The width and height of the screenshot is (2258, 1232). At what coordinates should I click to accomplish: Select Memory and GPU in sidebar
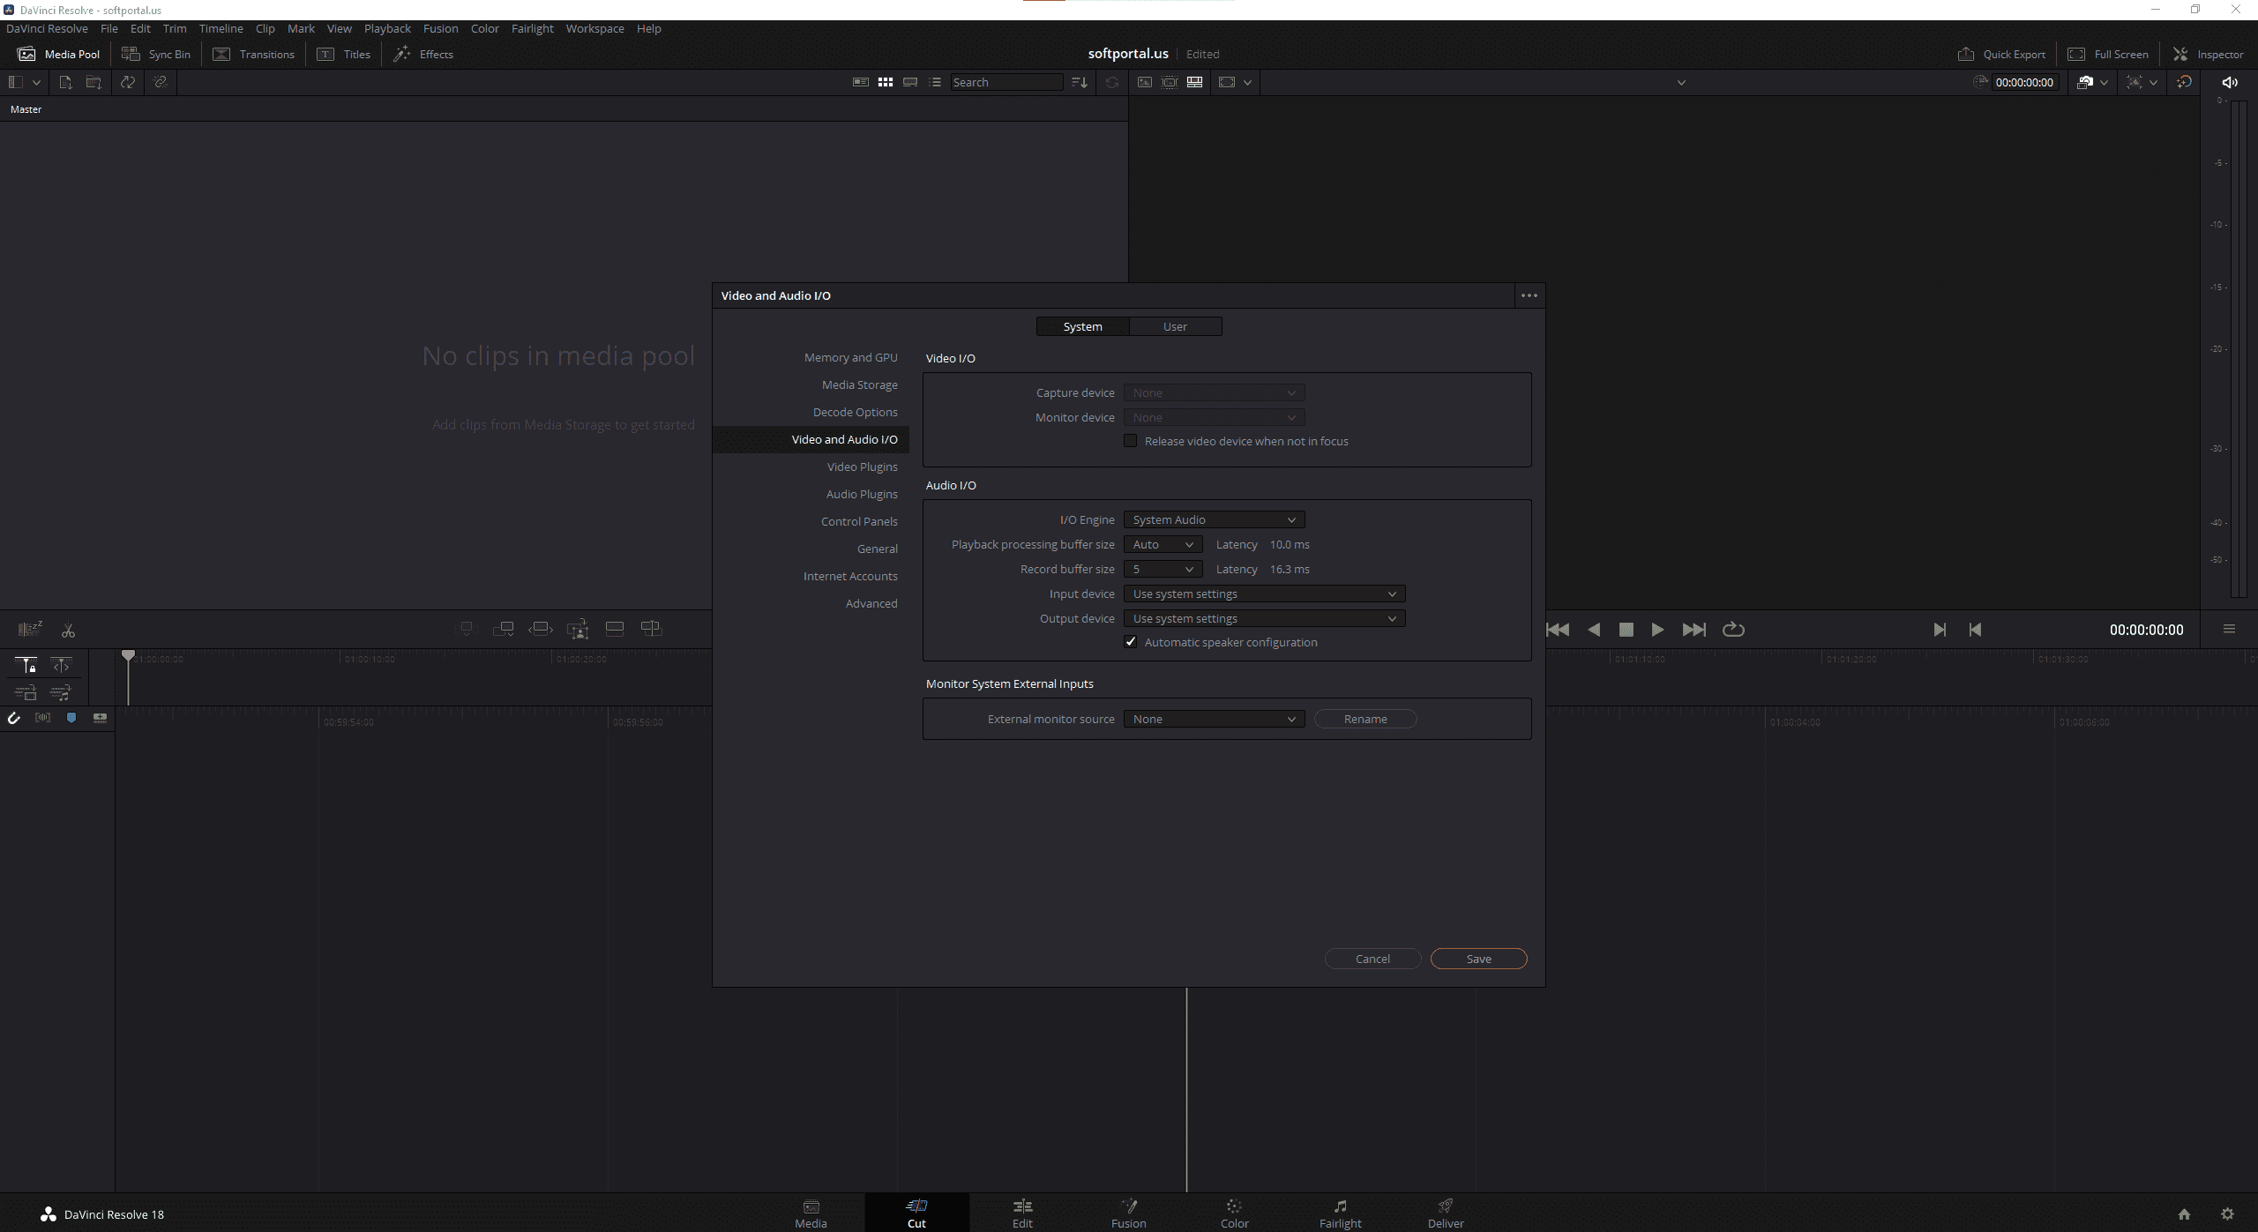pyautogui.click(x=850, y=357)
